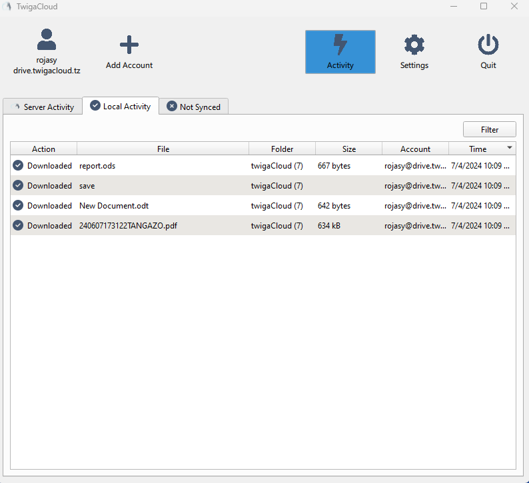Sort by the Action column header

43,149
